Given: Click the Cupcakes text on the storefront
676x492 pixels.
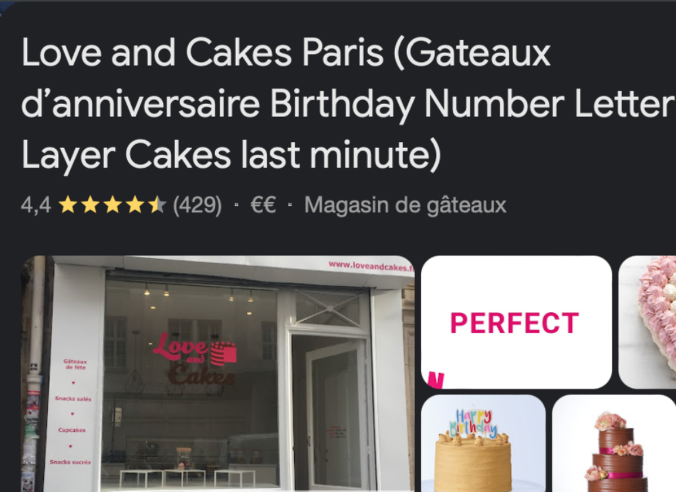Looking at the screenshot, I should click(x=72, y=430).
